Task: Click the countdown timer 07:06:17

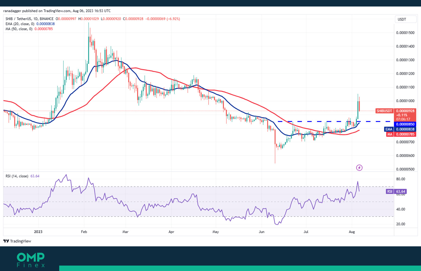Action: tap(403, 119)
